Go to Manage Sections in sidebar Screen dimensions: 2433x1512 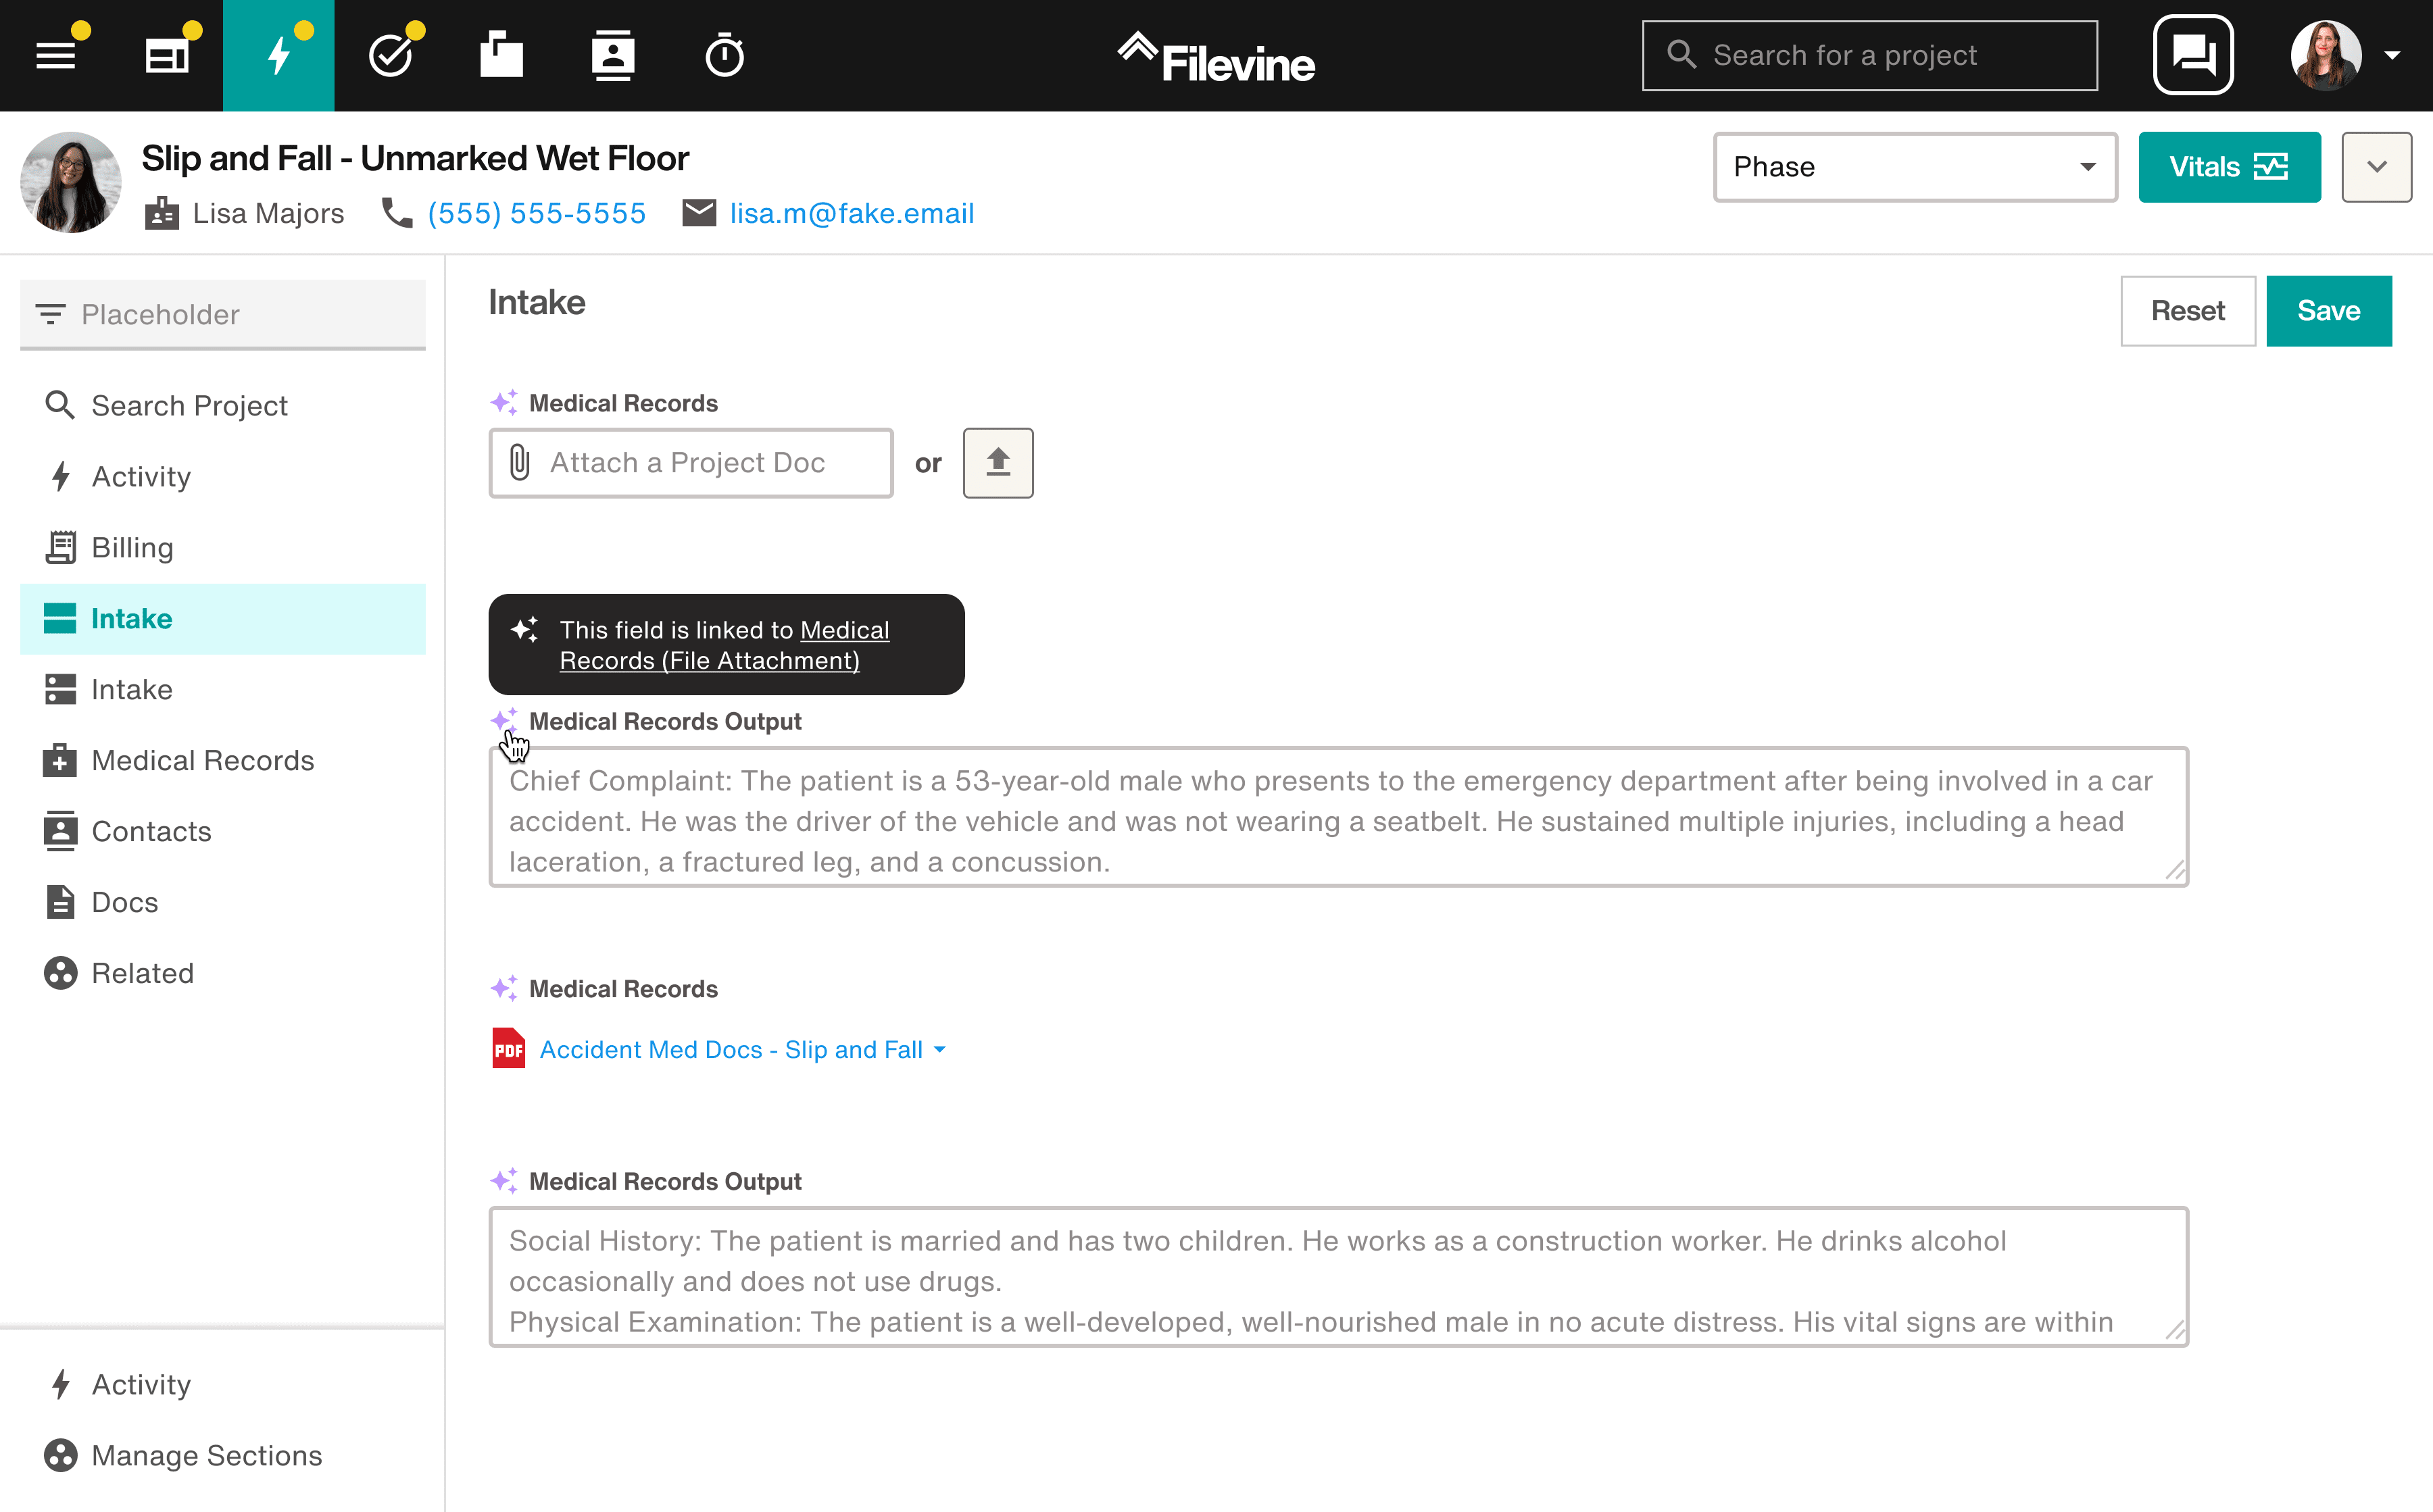click(x=206, y=1455)
